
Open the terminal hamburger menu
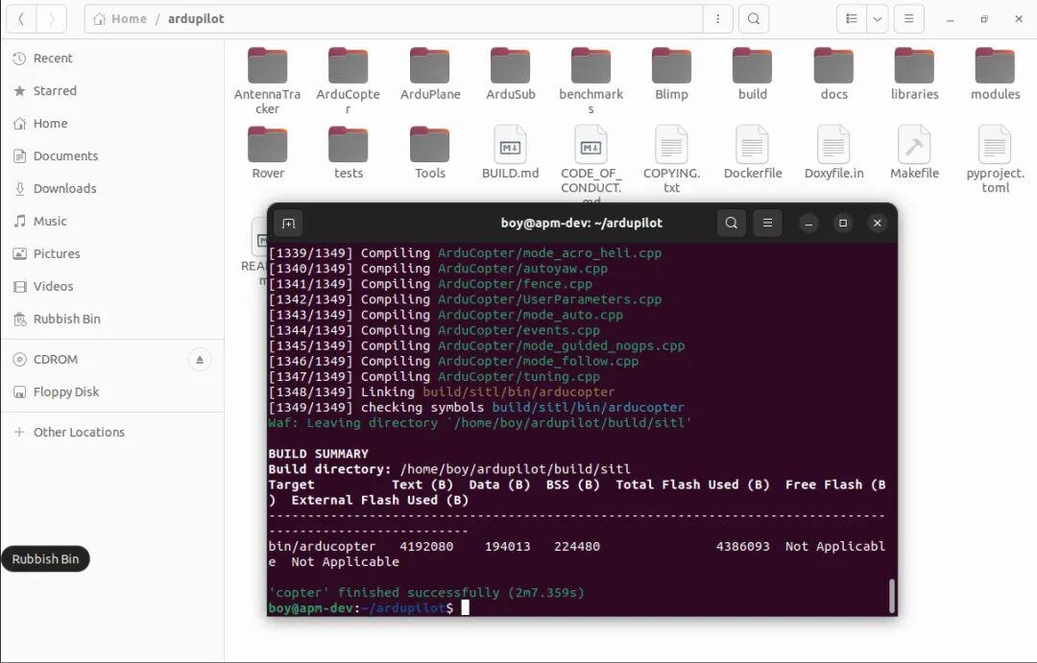coord(768,223)
